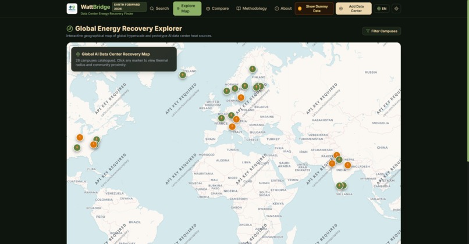Click the WattBridge brand name link
This screenshot has width=469, height=244.
(x=95, y=7)
